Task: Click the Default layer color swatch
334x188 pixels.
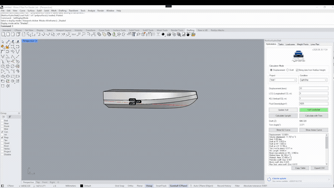Action: [81, 186]
